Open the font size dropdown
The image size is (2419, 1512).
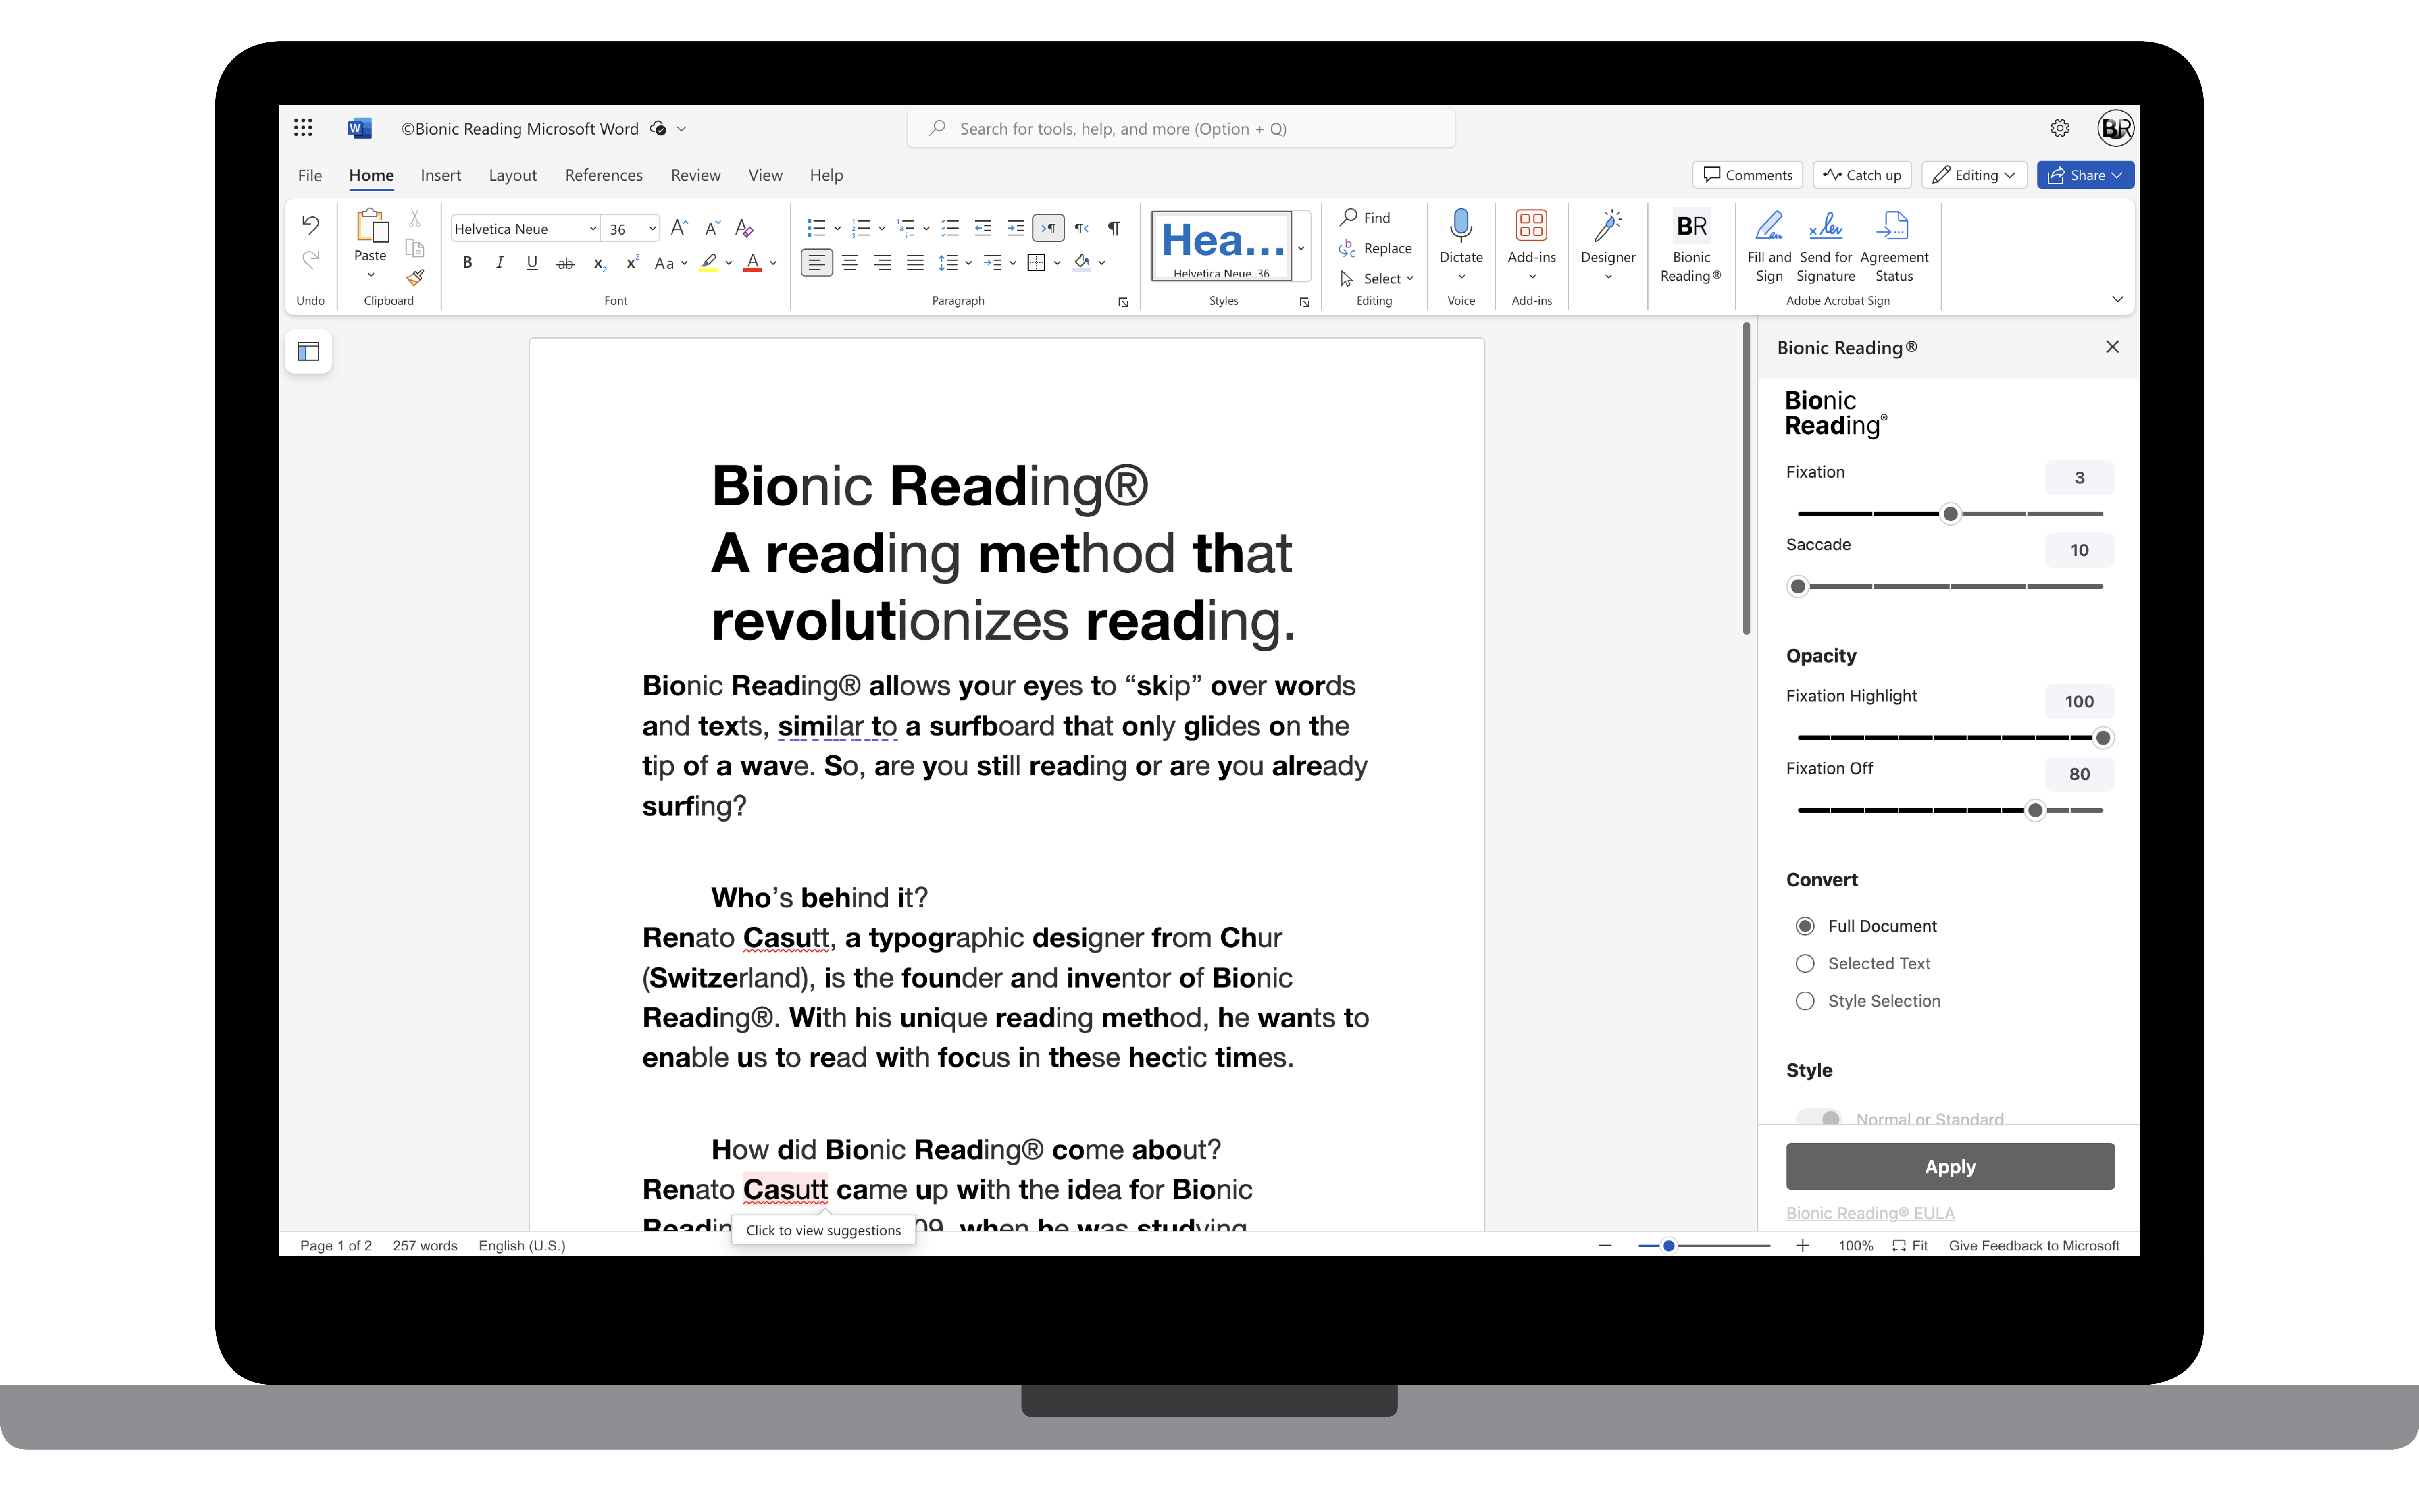click(x=652, y=229)
